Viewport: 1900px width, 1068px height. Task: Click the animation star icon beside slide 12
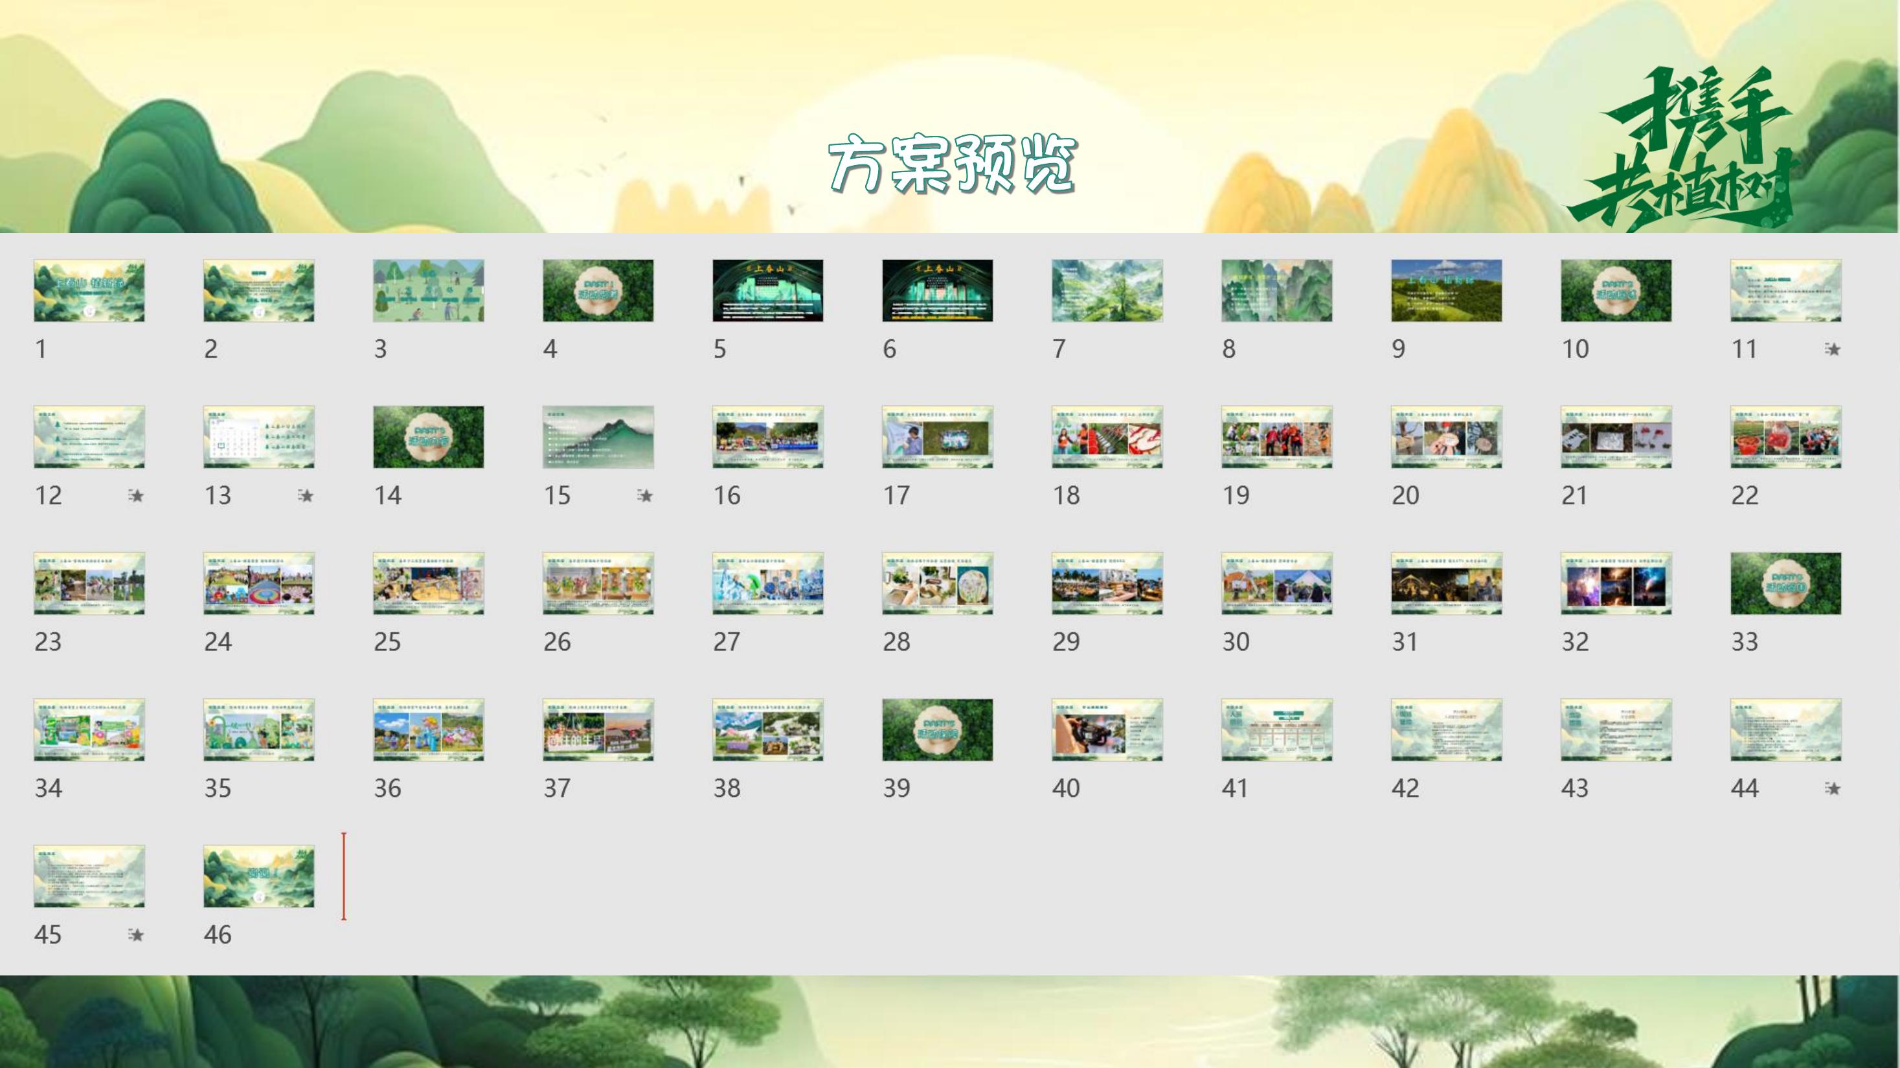(136, 495)
